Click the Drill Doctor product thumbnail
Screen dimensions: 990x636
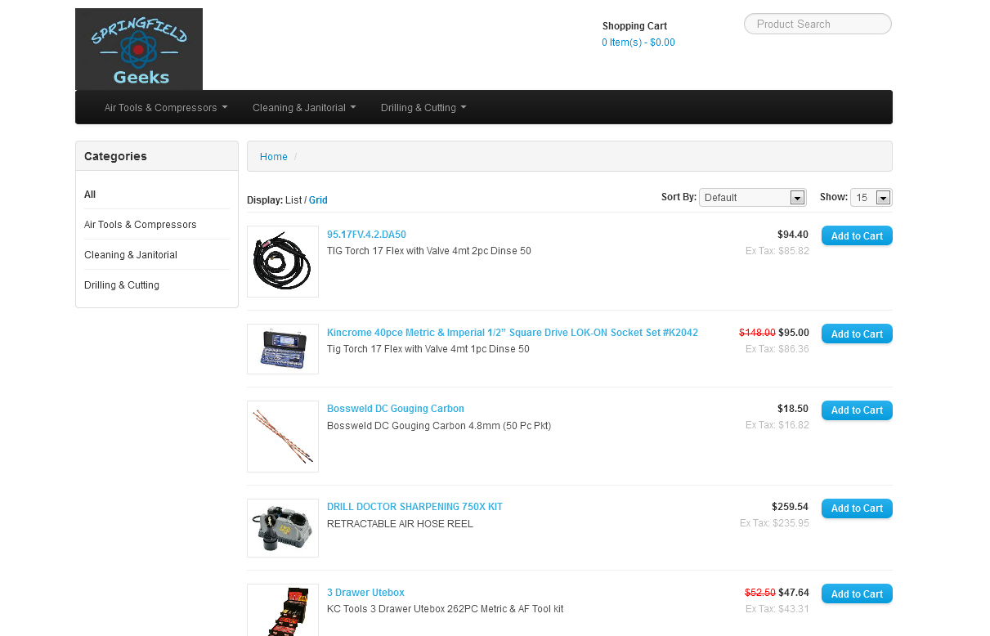(x=282, y=528)
